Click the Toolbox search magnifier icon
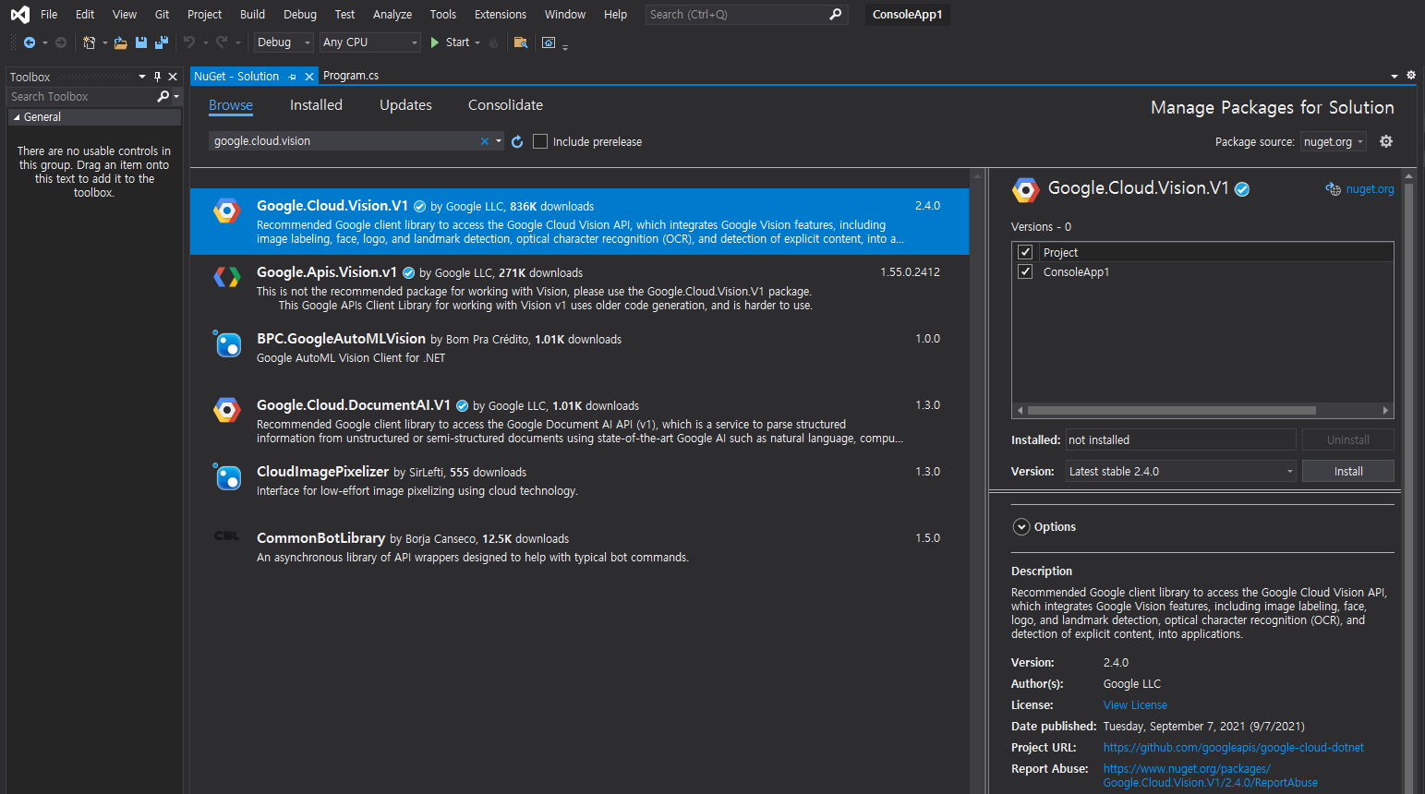1425x794 pixels. 163,96
